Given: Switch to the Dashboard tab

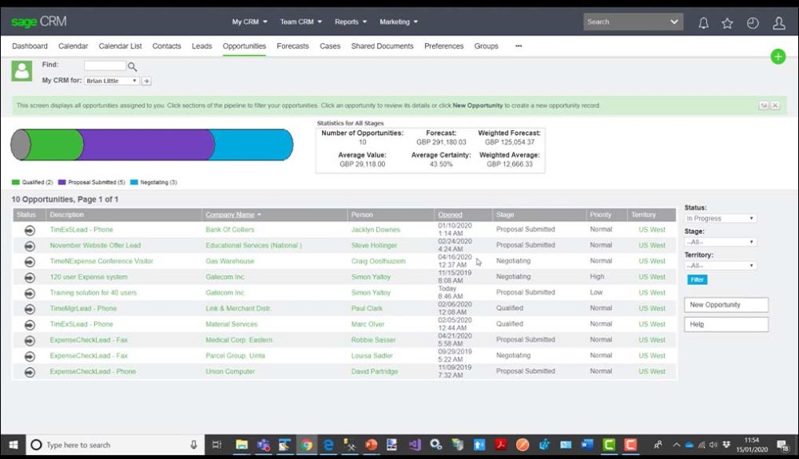Looking at the screenshot, I should coord(30,46).
